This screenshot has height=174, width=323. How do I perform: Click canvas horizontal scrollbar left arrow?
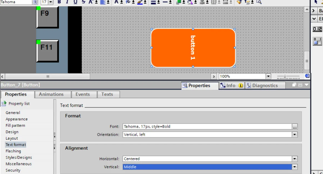coord(3,76)
